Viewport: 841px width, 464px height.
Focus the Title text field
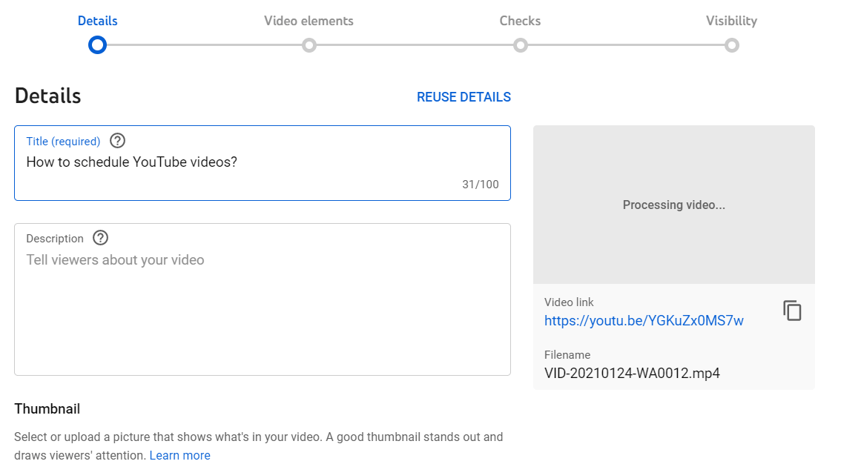[263, 163]
